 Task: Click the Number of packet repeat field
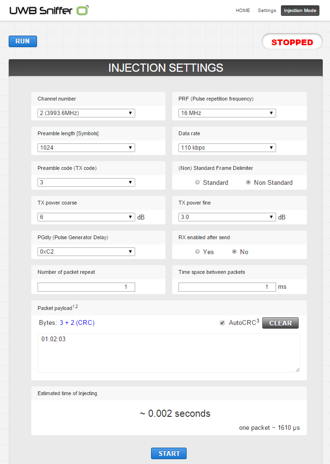86,286
